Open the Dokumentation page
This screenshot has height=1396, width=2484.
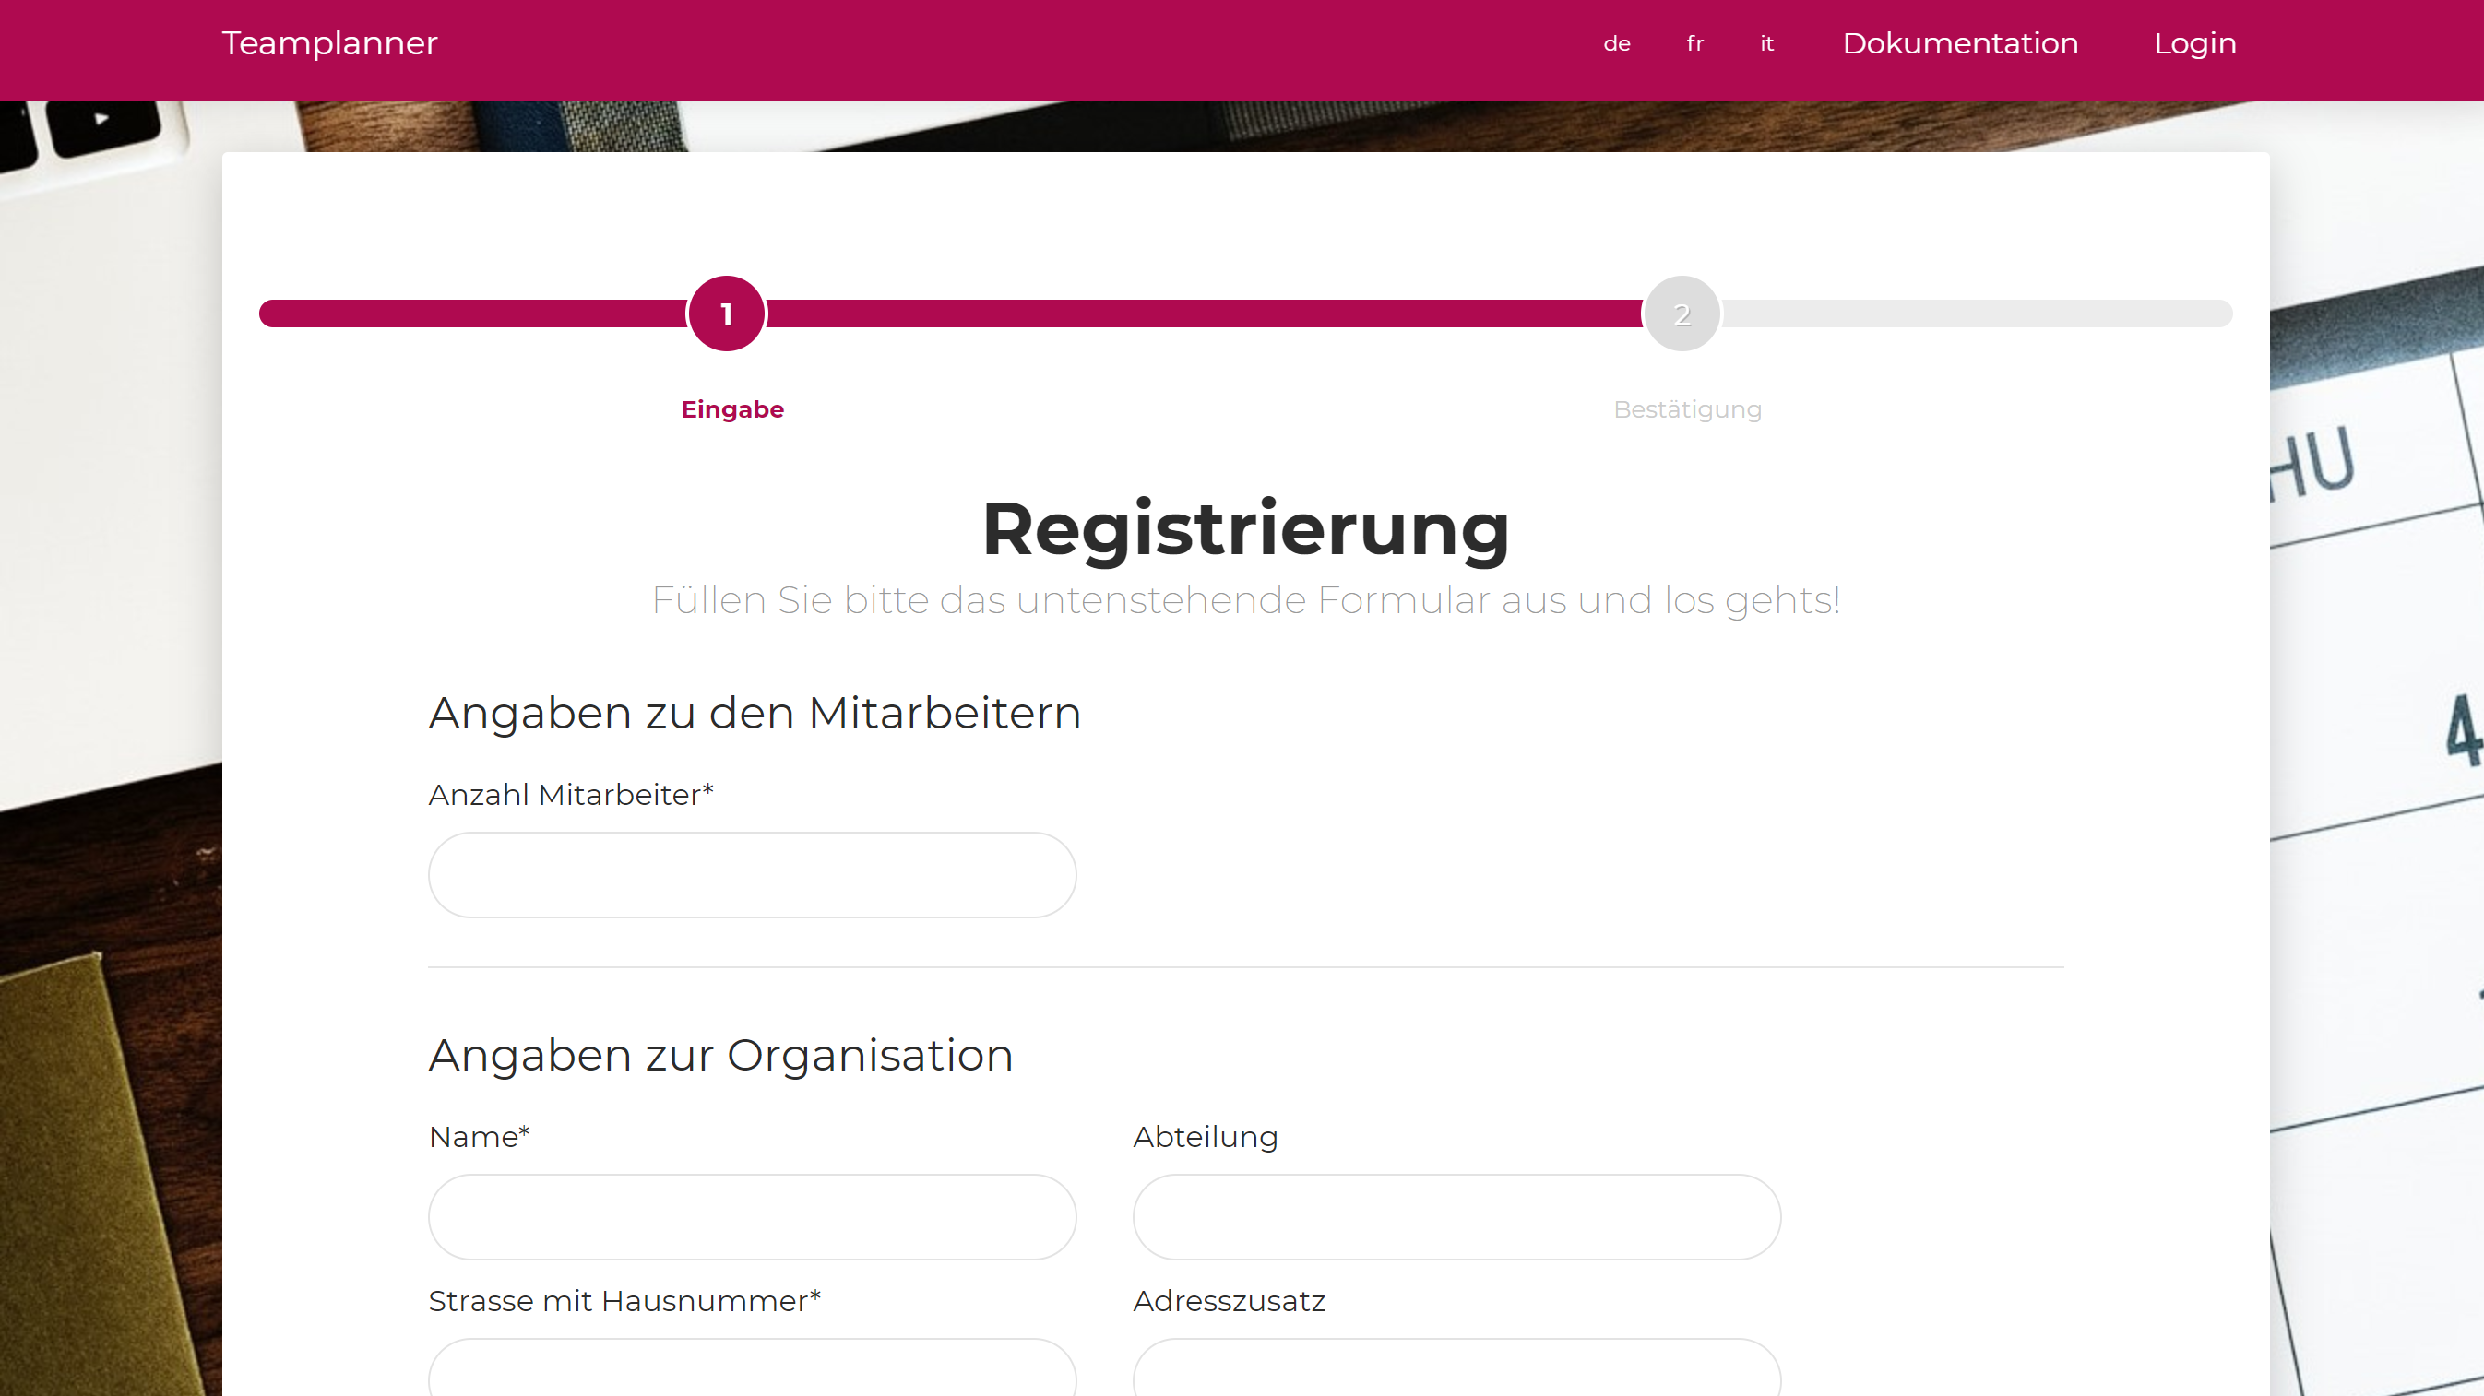coord(1960,43)
